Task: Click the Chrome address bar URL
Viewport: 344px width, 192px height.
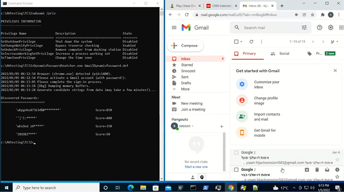Action: pyautogui.click(x=239, y=15)
